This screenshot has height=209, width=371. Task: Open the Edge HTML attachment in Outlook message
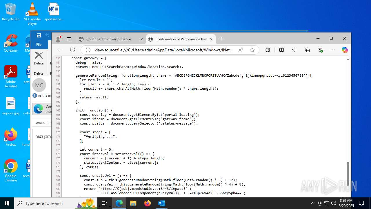[x=42, y=109]
